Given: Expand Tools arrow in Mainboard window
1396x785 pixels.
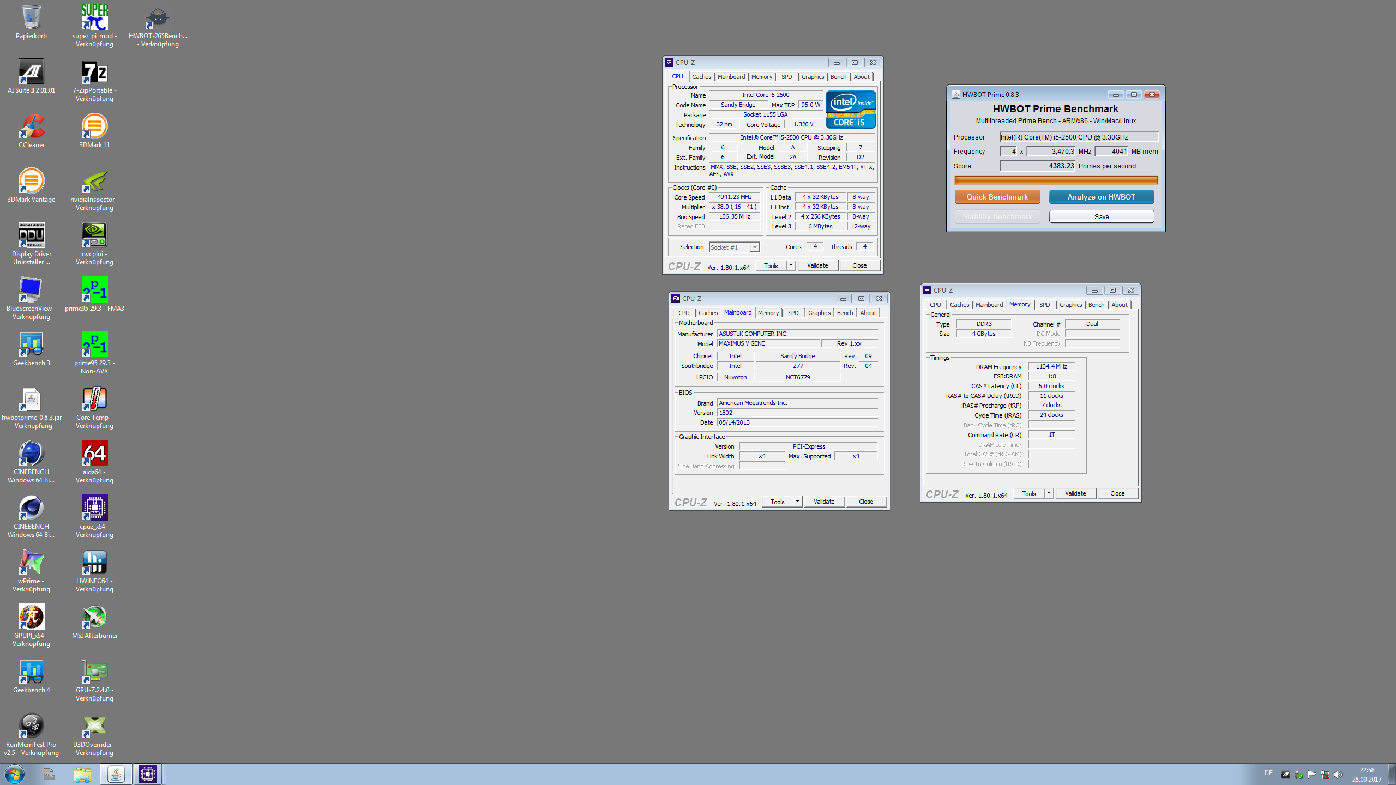Looking at the screenshot, I should 797,502.
